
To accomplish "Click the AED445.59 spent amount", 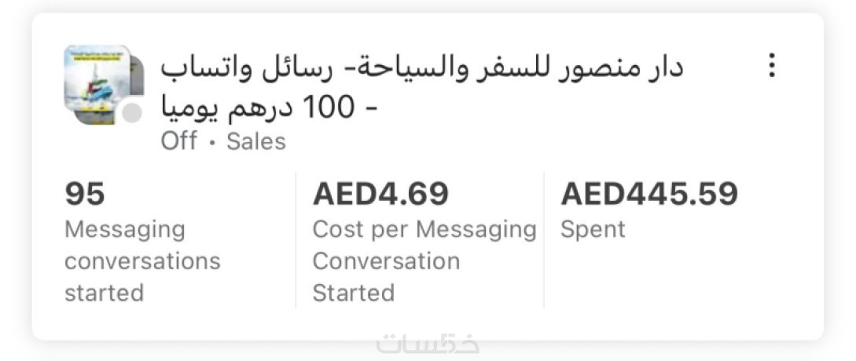I will click(649, 193).
